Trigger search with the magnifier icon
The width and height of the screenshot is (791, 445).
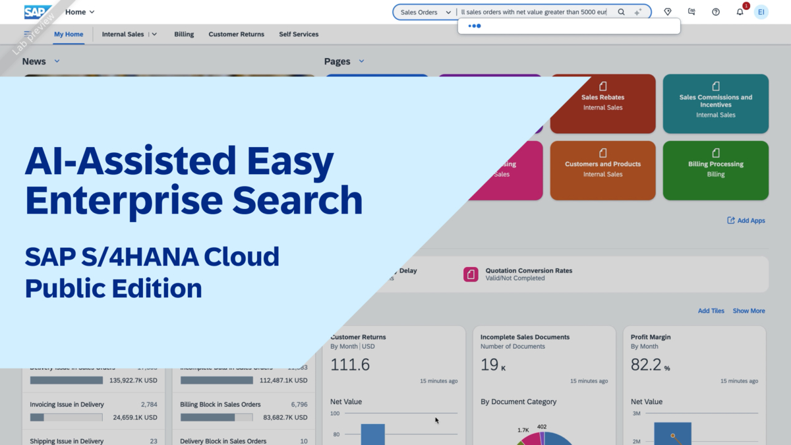pos(620,12)
